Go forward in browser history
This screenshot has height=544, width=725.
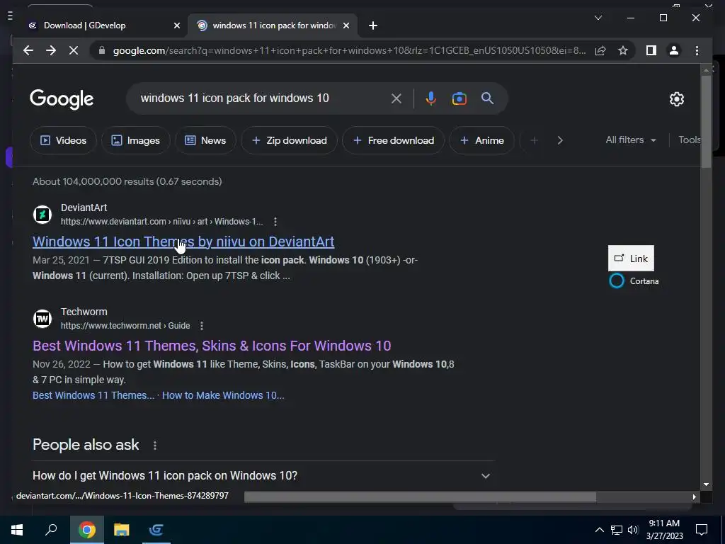pyautogui.click(x=51, y=50)
